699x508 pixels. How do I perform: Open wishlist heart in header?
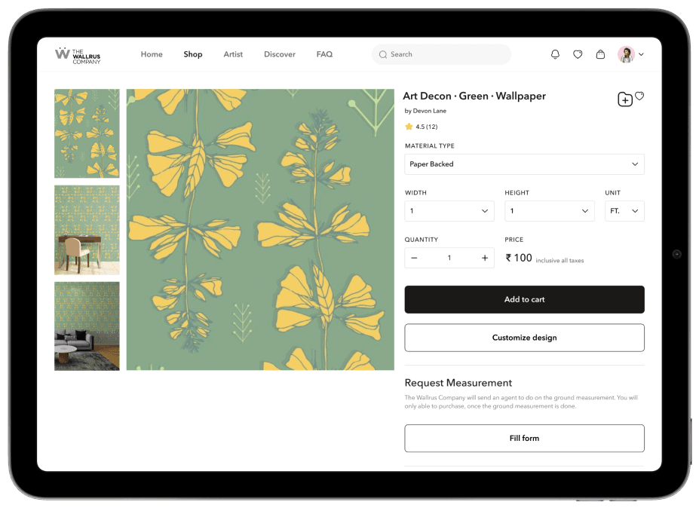pos(578,54)
